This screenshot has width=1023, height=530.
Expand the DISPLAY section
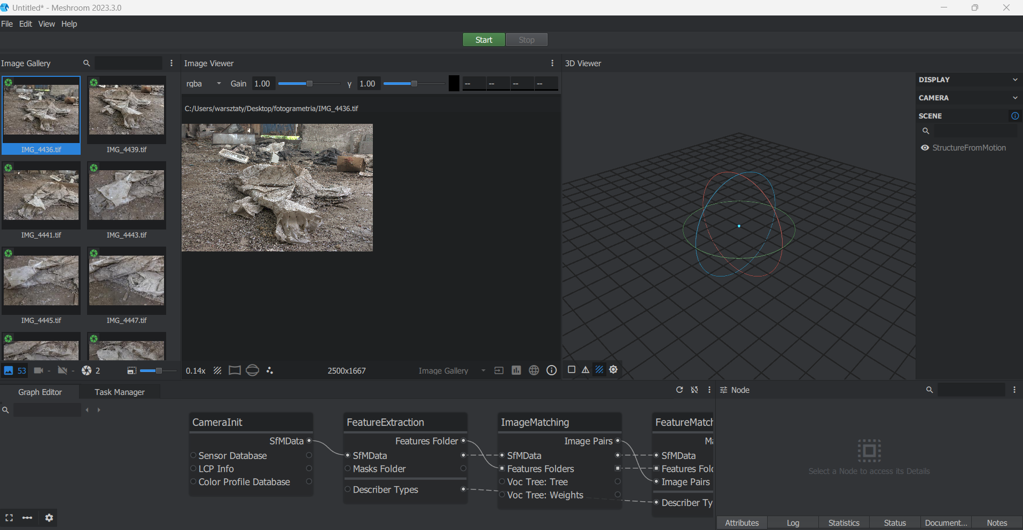(969, 80)
